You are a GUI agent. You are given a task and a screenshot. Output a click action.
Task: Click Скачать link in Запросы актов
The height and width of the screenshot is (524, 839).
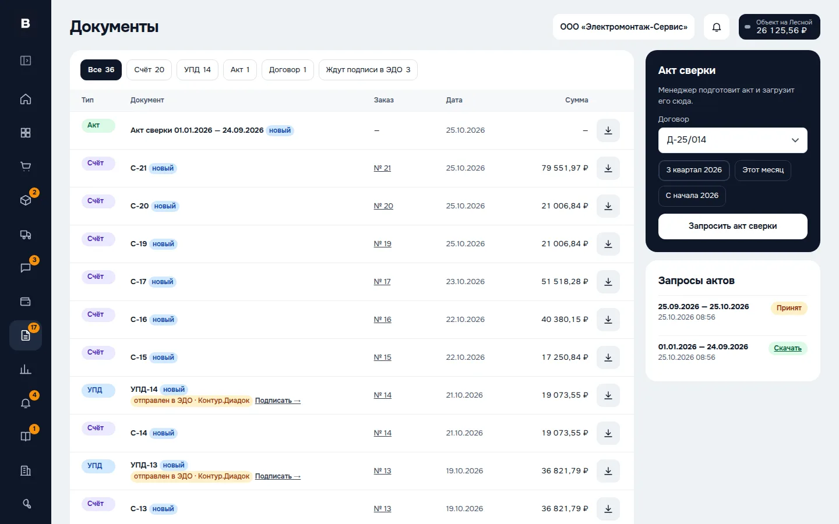(x=788, y=348)
